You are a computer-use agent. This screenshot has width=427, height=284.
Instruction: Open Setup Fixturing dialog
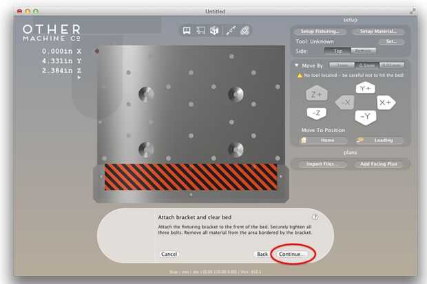pyautogui.click(x=320, y=32)
